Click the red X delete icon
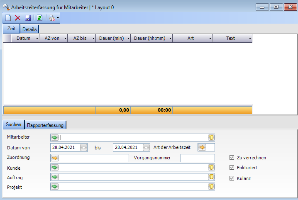298x200 pixels. point(18,18)
